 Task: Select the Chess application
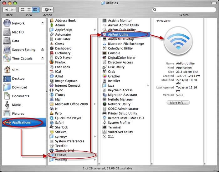click(72, 44)
